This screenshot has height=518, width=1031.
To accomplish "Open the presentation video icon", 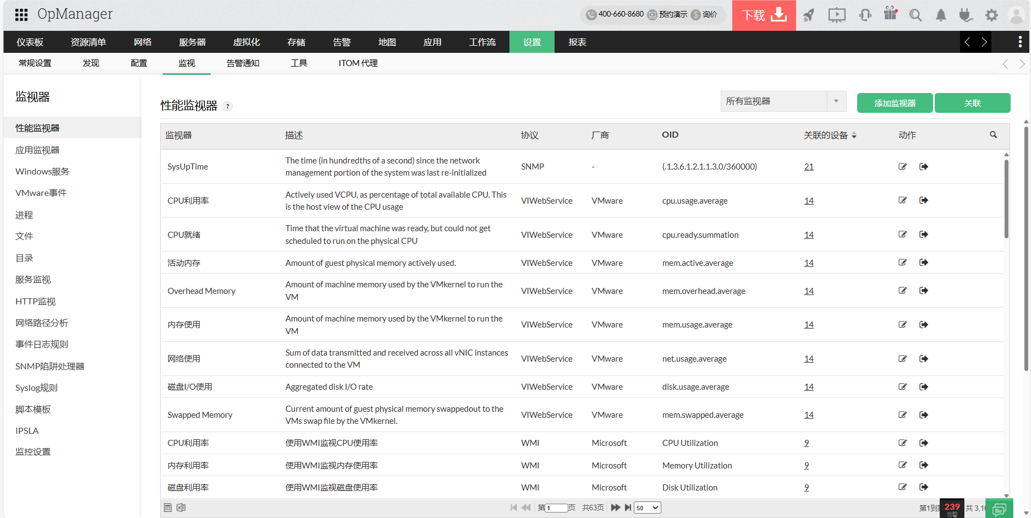I will [837, 15].
